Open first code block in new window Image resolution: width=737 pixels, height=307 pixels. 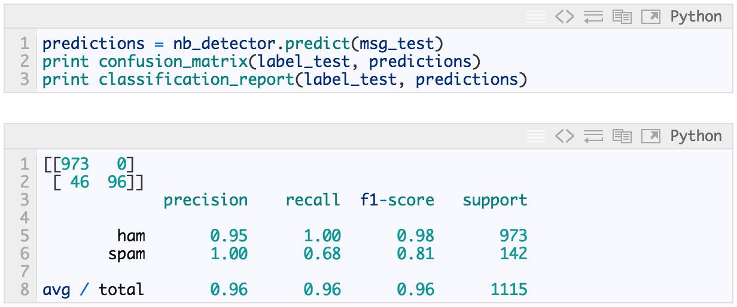[x=650, y=17]
